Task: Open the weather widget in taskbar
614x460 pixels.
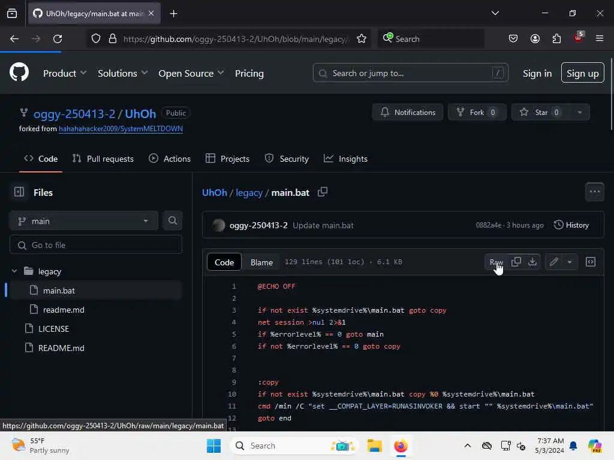Action: [40, 446]
